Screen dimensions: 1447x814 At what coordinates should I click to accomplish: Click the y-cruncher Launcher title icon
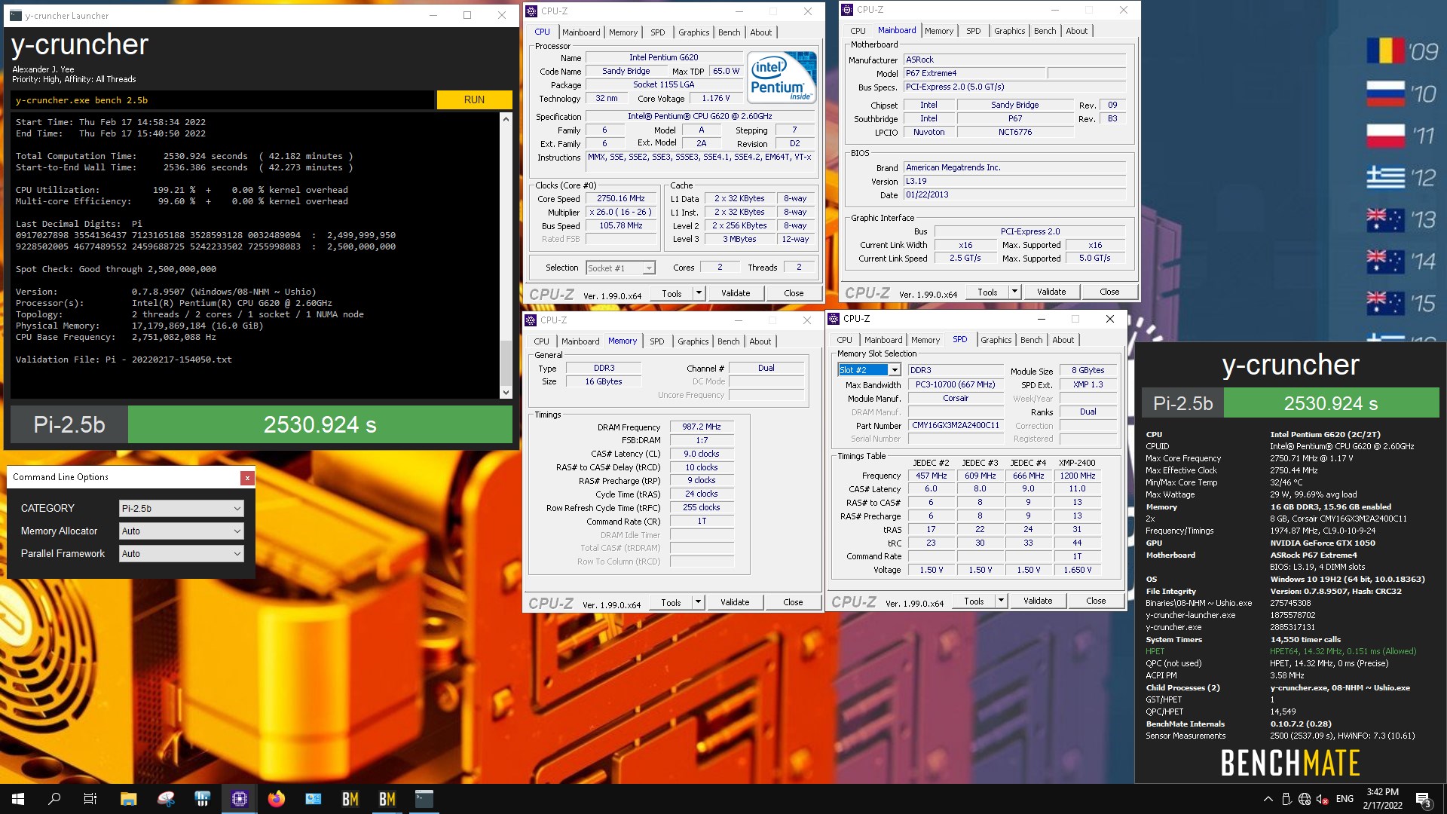coord(15,15)
